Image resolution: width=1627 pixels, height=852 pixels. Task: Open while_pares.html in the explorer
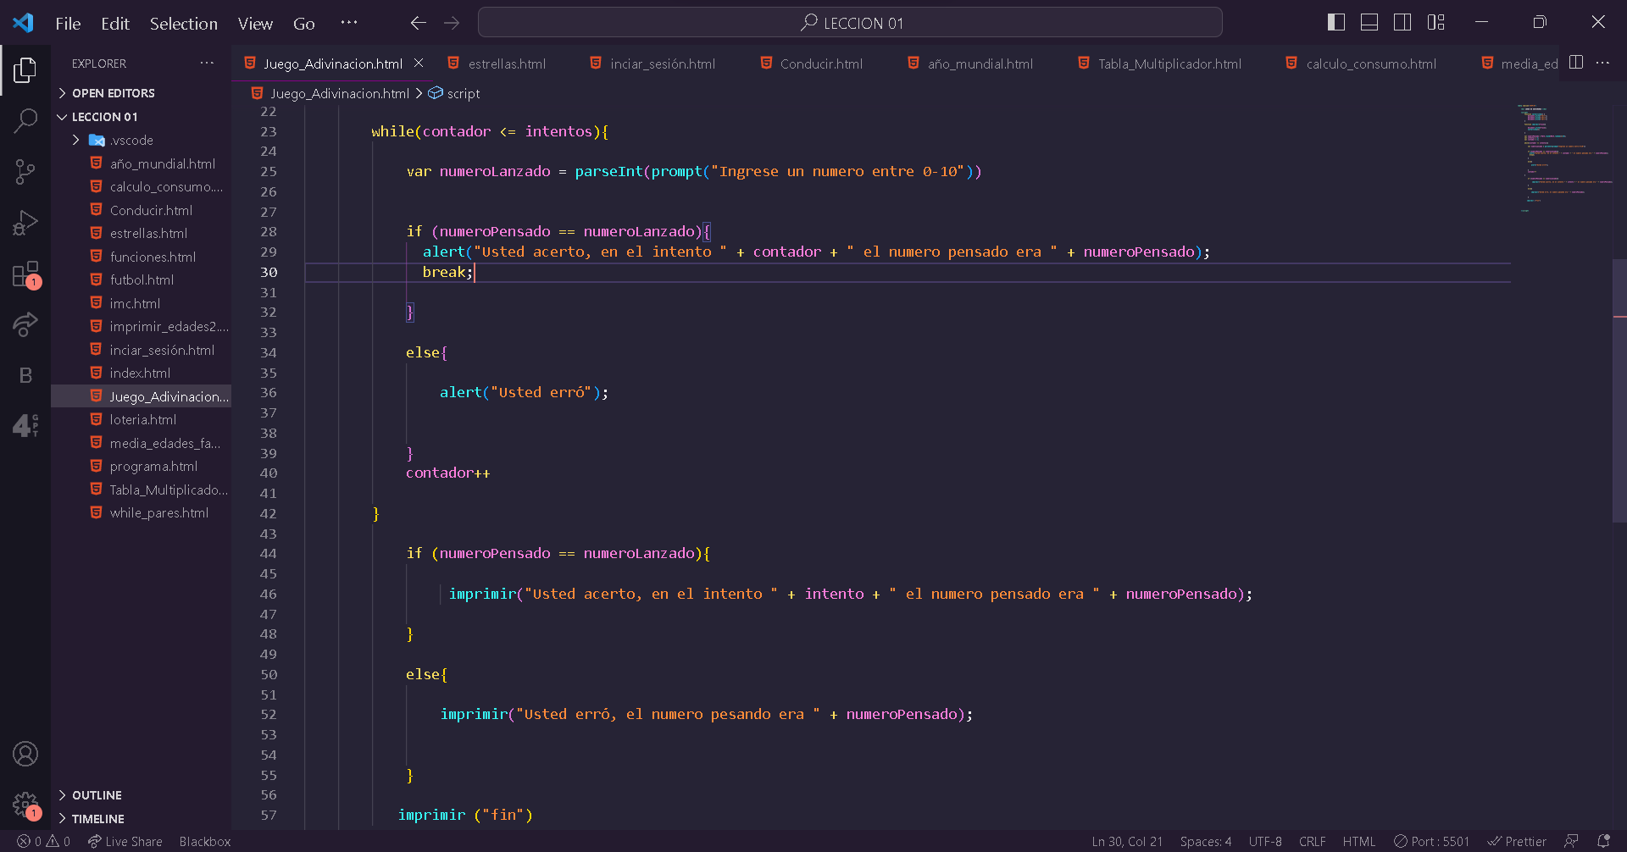coord(142,513)
